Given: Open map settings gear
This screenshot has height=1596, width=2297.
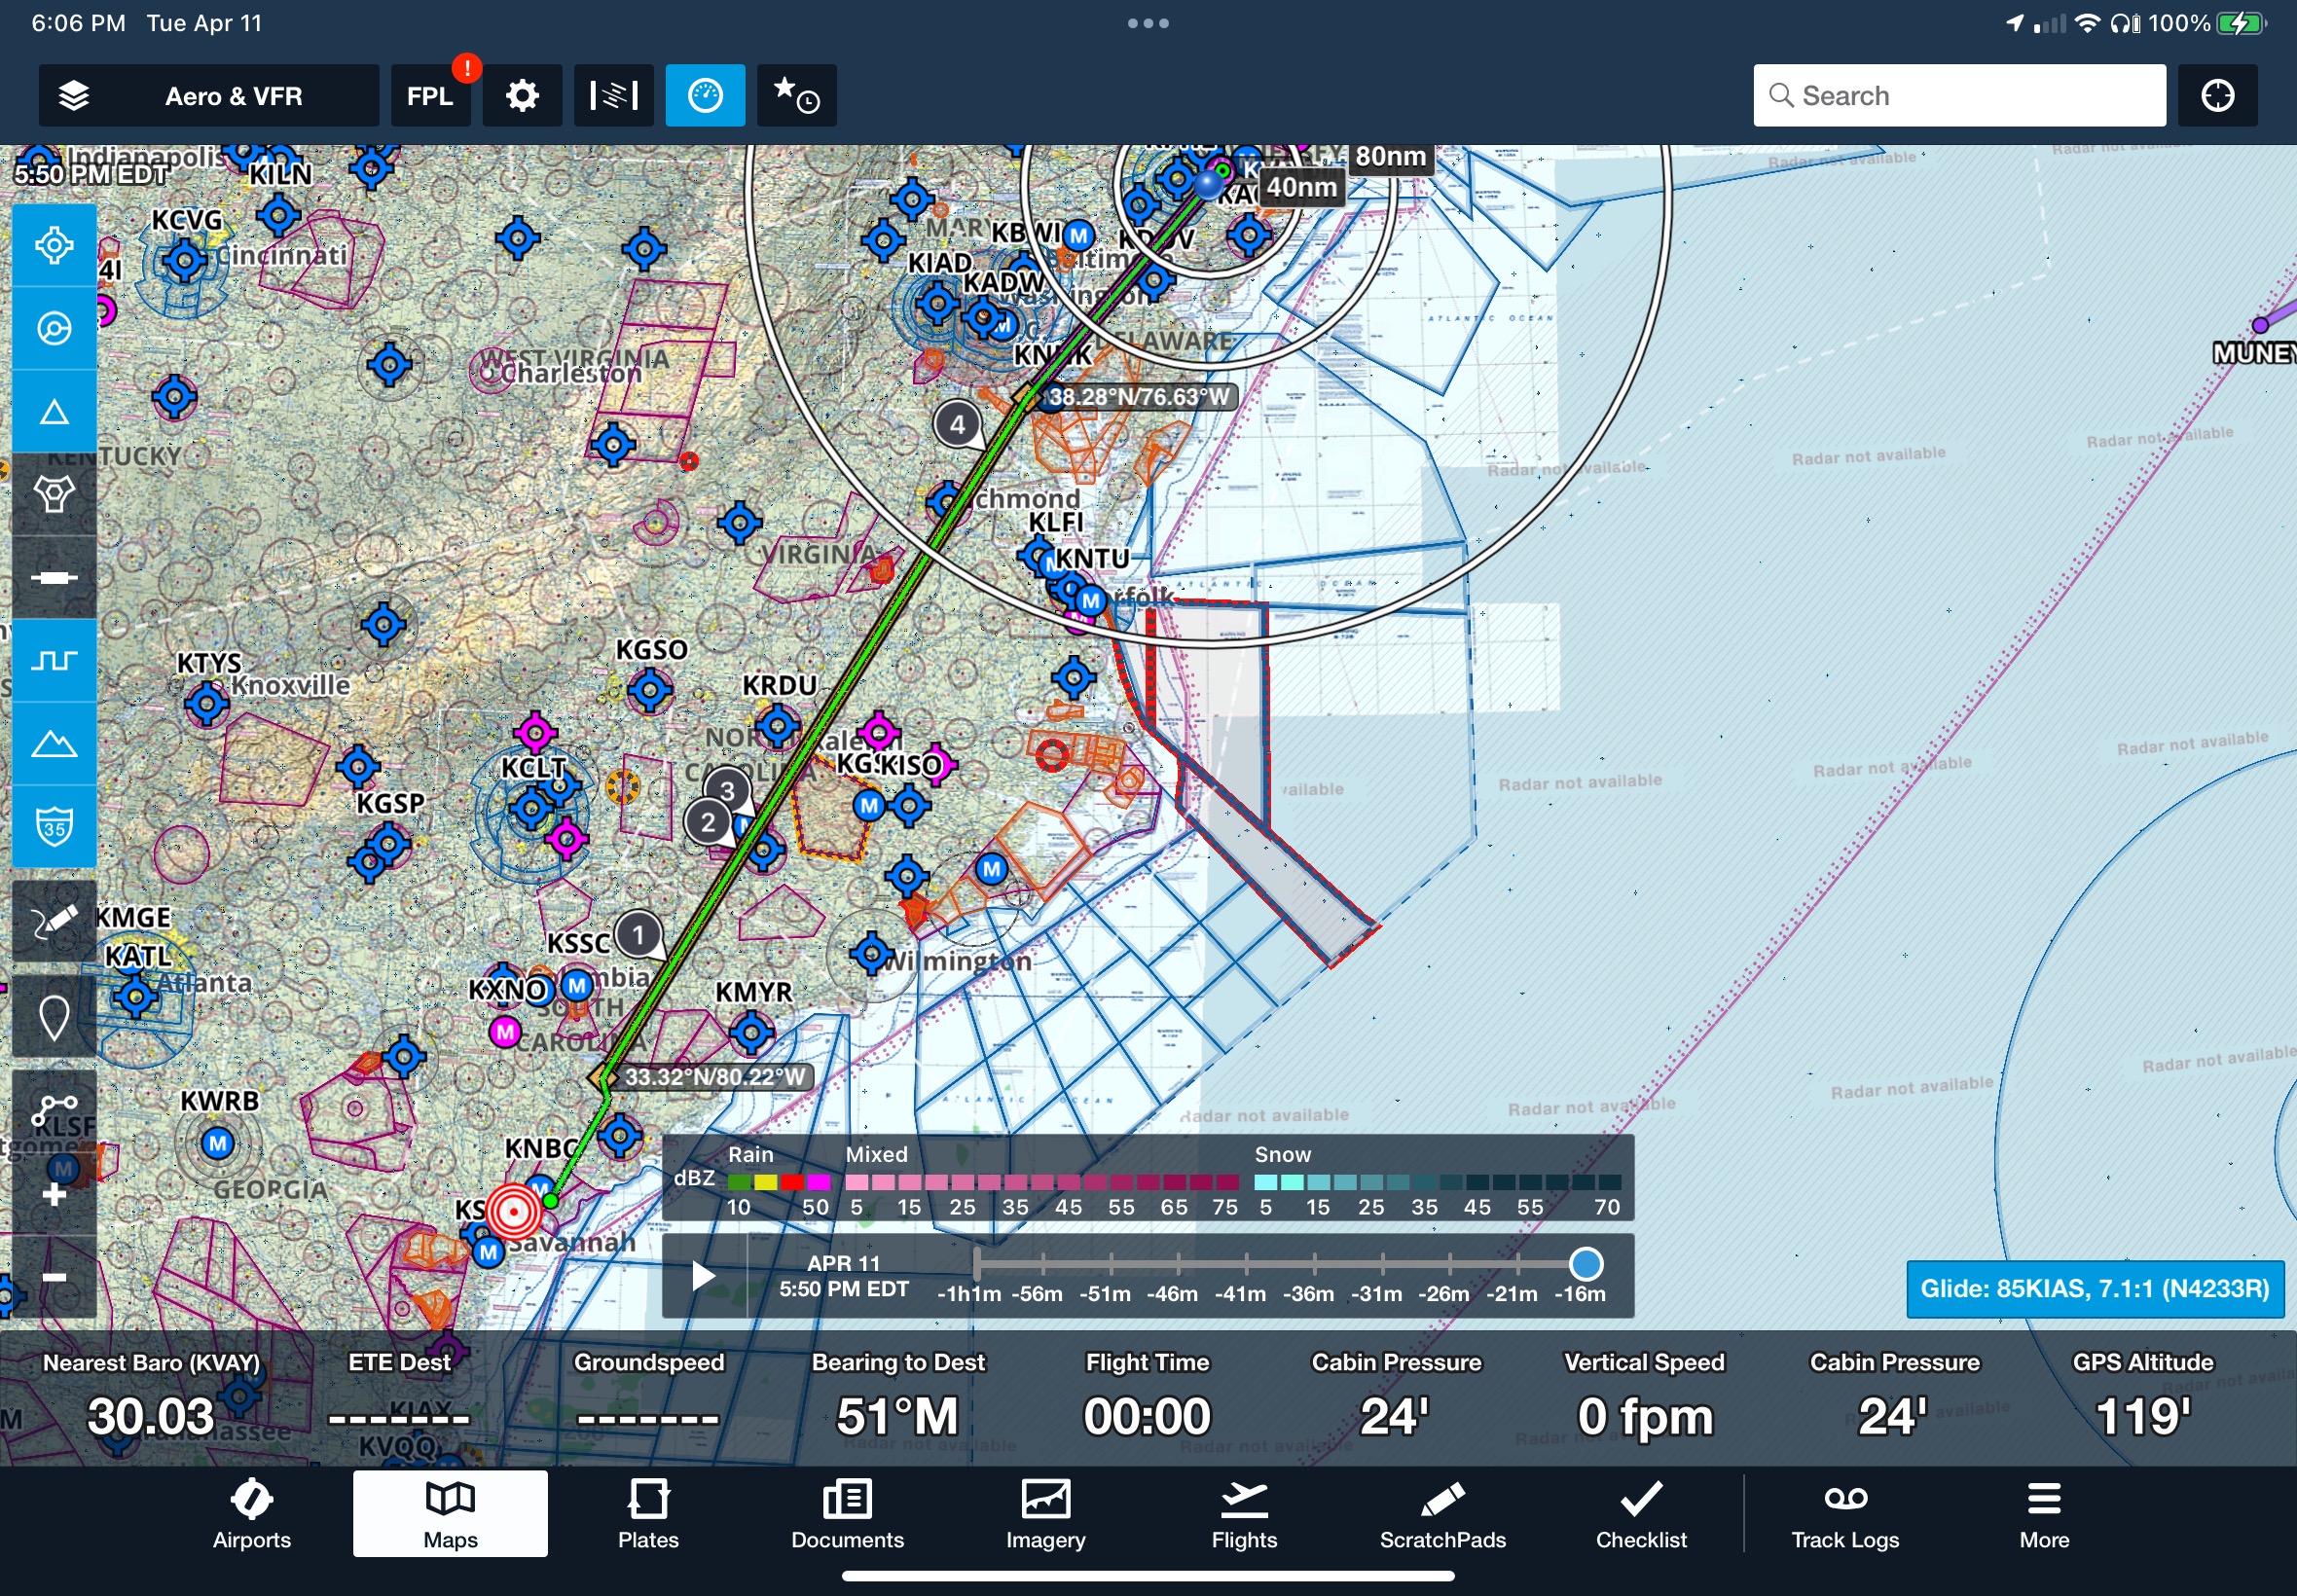Looking at the screenshot, I should [x=522, y=96].
